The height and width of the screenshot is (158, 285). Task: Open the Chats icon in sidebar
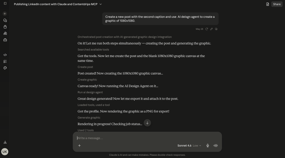[x=5, y=20]
